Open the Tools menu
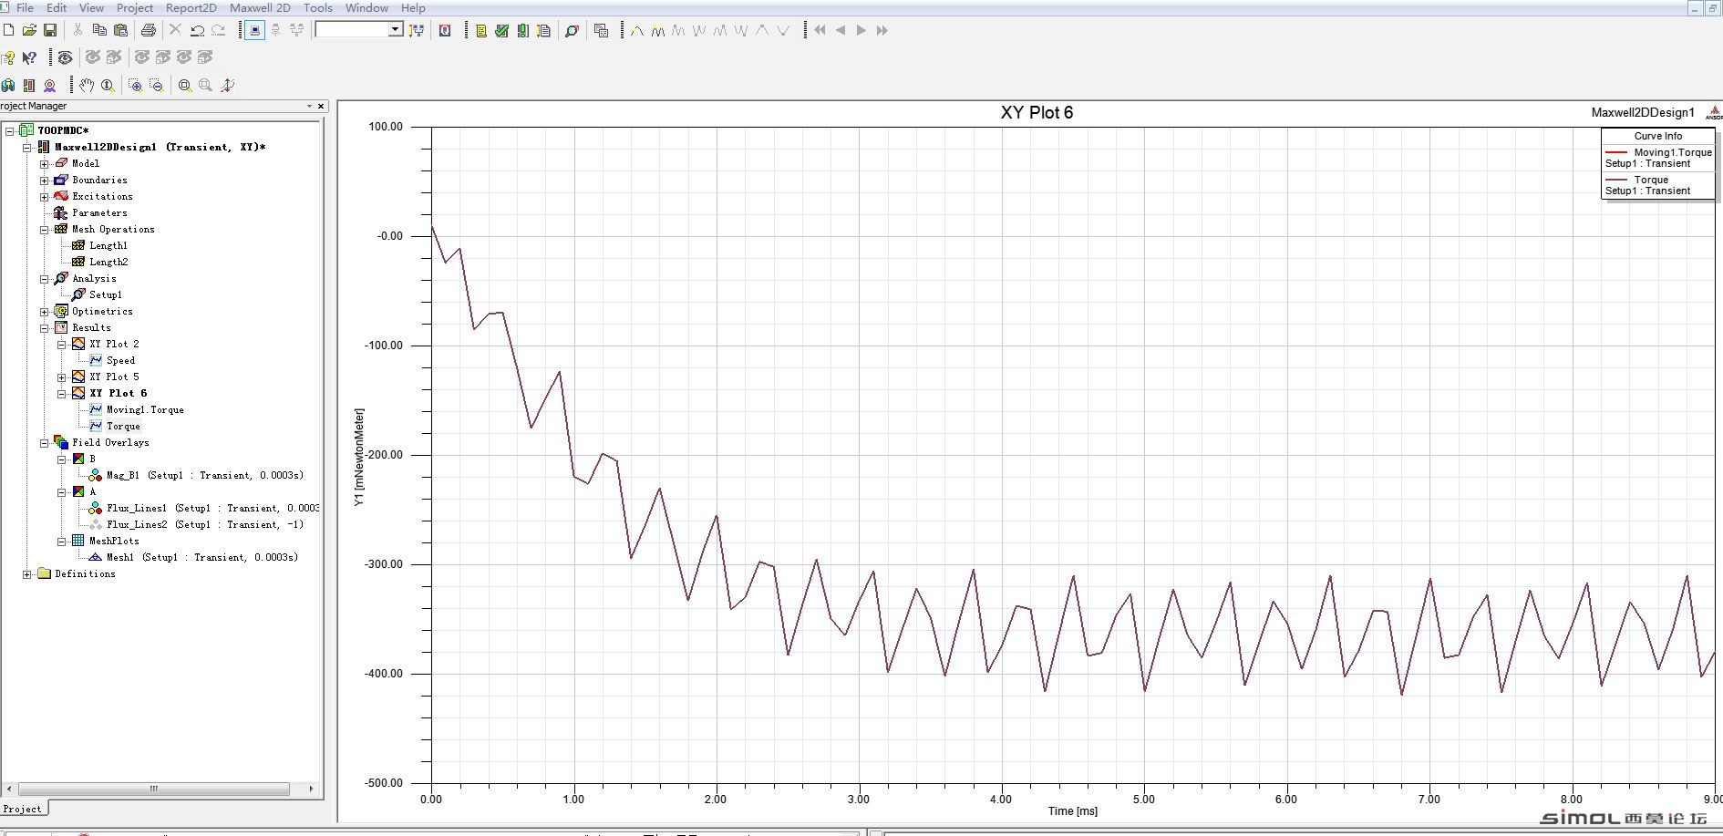This screenshot has height=836, width=1723. (x=318, y=7)
